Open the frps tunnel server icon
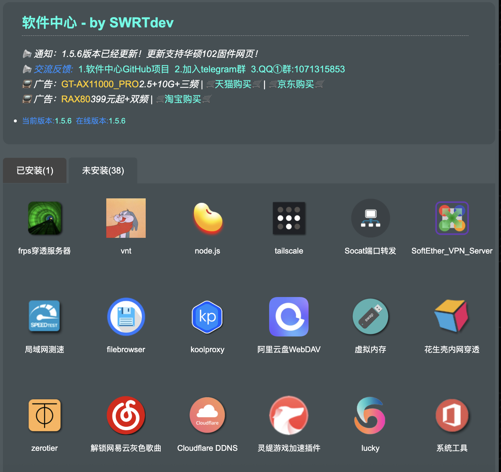Screen dimensions: 501x472 [x=45, y=218]
